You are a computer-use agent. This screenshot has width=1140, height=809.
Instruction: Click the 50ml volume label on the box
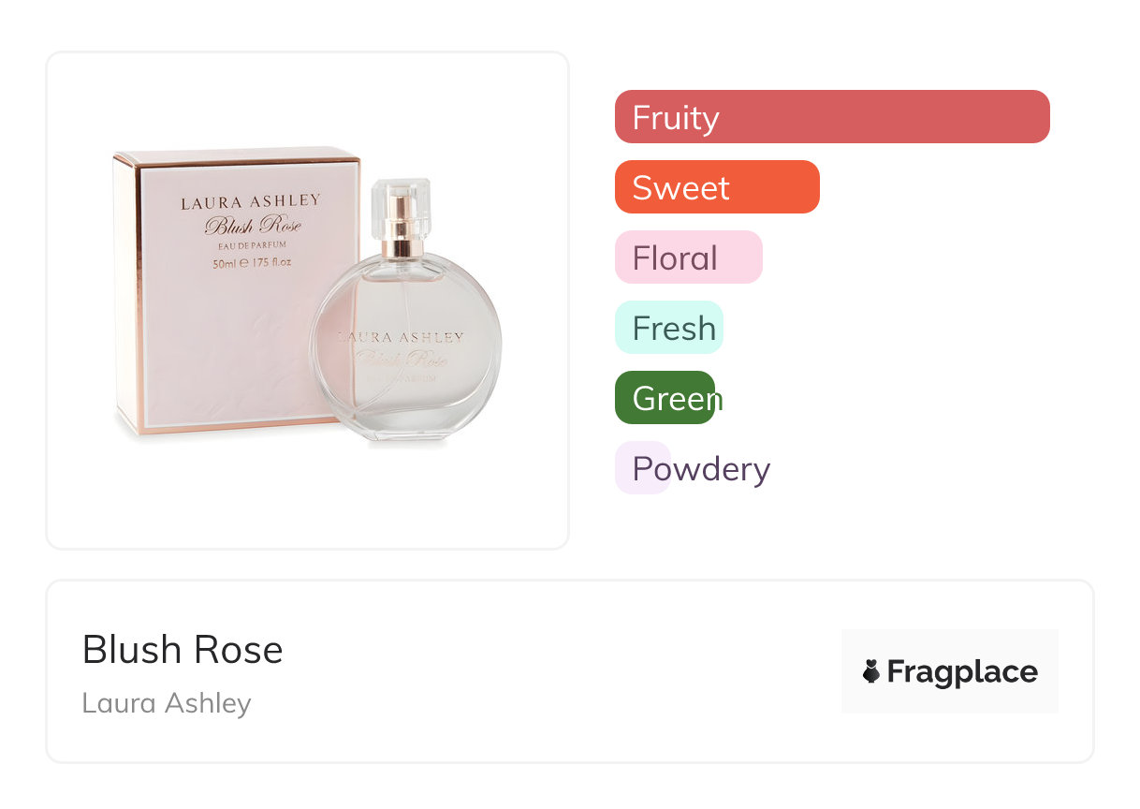252,263
